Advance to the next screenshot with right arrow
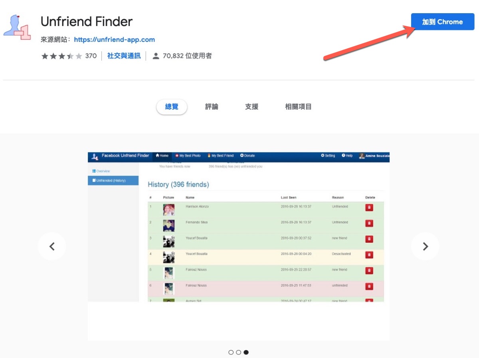Screen dimensions: 479x358 coord(425,246)
